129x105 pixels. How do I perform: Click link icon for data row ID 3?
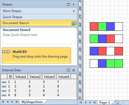pyautogui.click(x=4, y=91)
